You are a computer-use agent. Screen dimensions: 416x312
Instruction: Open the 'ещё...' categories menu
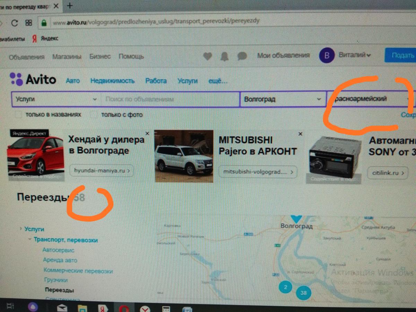pyautogui.click(x=218, y=81)
